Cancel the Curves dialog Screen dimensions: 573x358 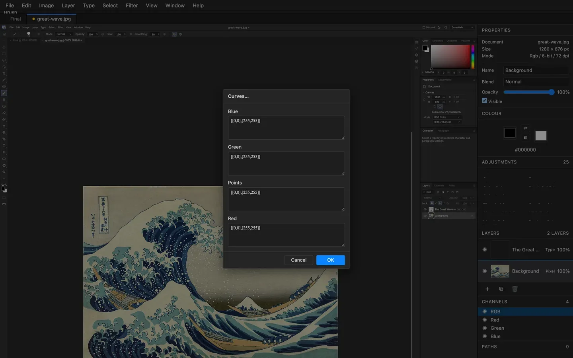coord(299,260)
